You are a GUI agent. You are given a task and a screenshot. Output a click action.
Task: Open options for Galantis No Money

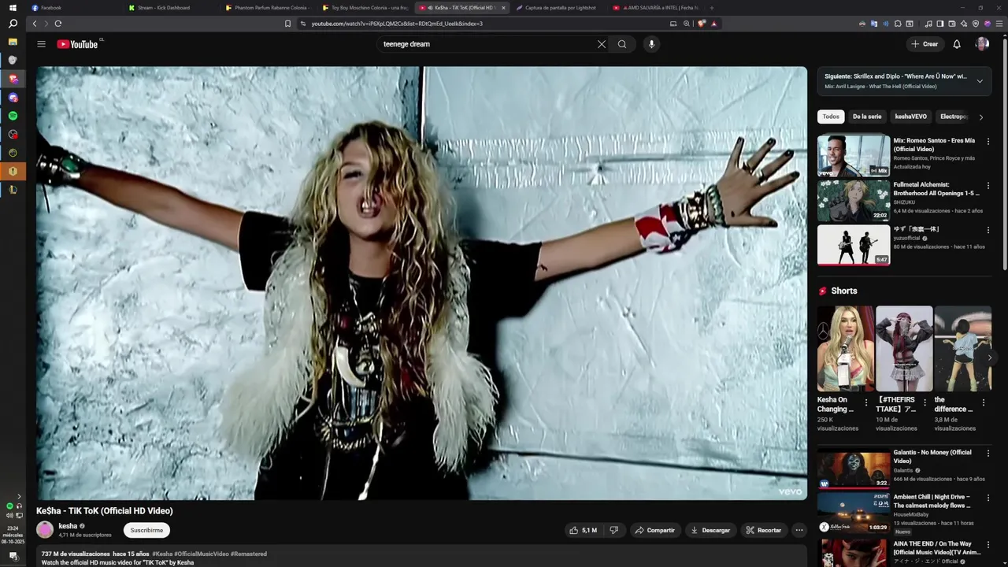click(988, 454)
